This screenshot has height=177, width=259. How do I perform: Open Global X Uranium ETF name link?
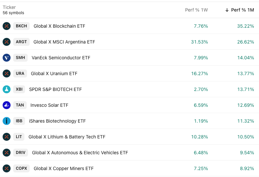[54, 74]
